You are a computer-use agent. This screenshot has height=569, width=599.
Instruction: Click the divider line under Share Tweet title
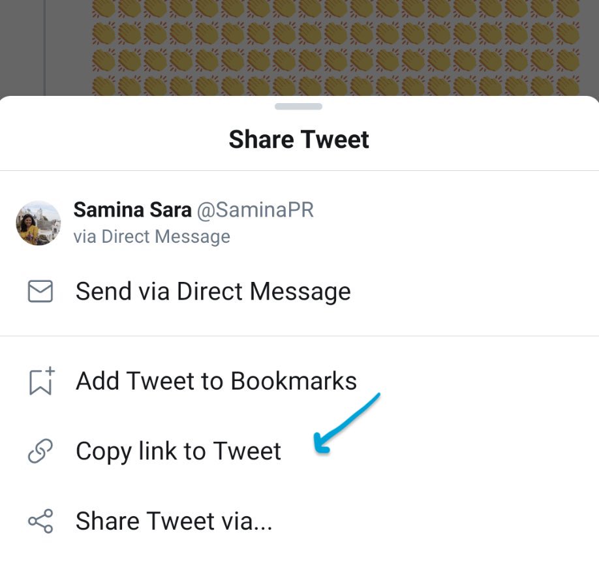[299, 171]
